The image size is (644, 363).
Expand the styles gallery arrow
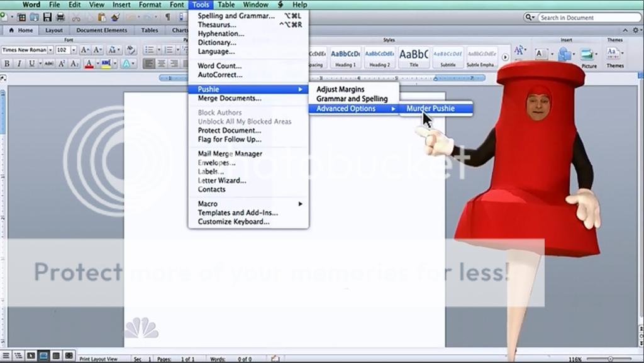pyautogui.click(x=505, y=57)
